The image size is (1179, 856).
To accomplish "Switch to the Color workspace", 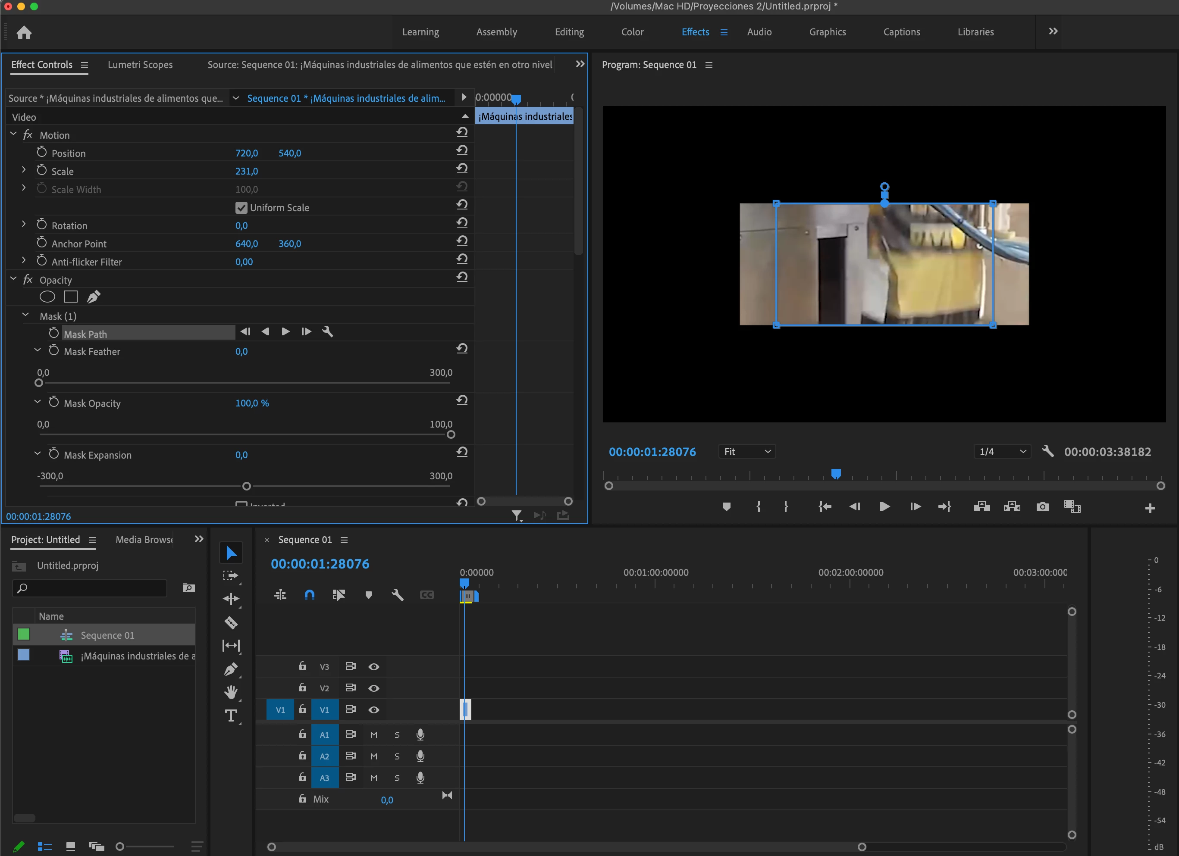I will 632,32.
